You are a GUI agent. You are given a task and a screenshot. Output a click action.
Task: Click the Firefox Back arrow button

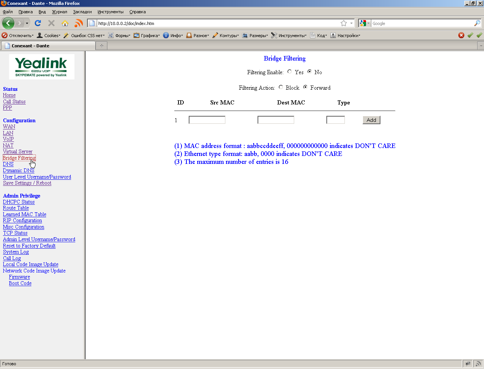click(8, 23)
